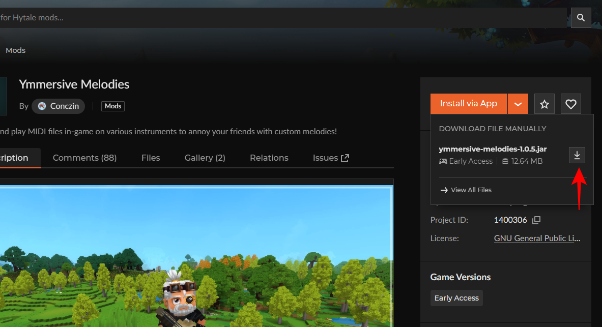Viewport: 602px width, 327px height.
Task: Open the Gallery (2) tab
Action: 205,158
